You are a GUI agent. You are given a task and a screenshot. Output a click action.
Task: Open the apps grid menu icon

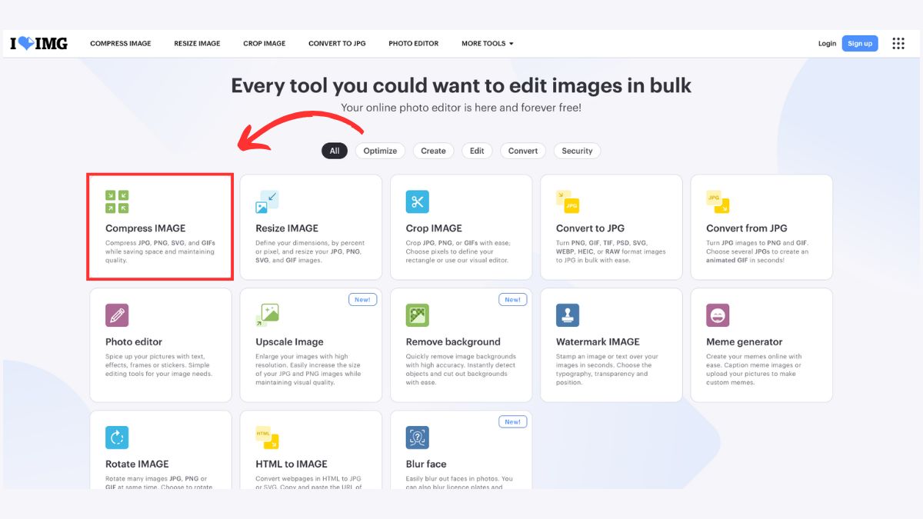coord(898,44)
